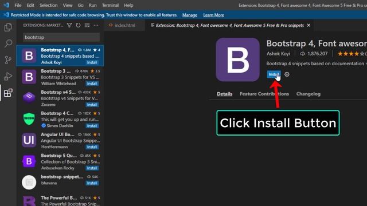Open the View menu
Viewport: 367px width, 206px height.
pos(68,5)
